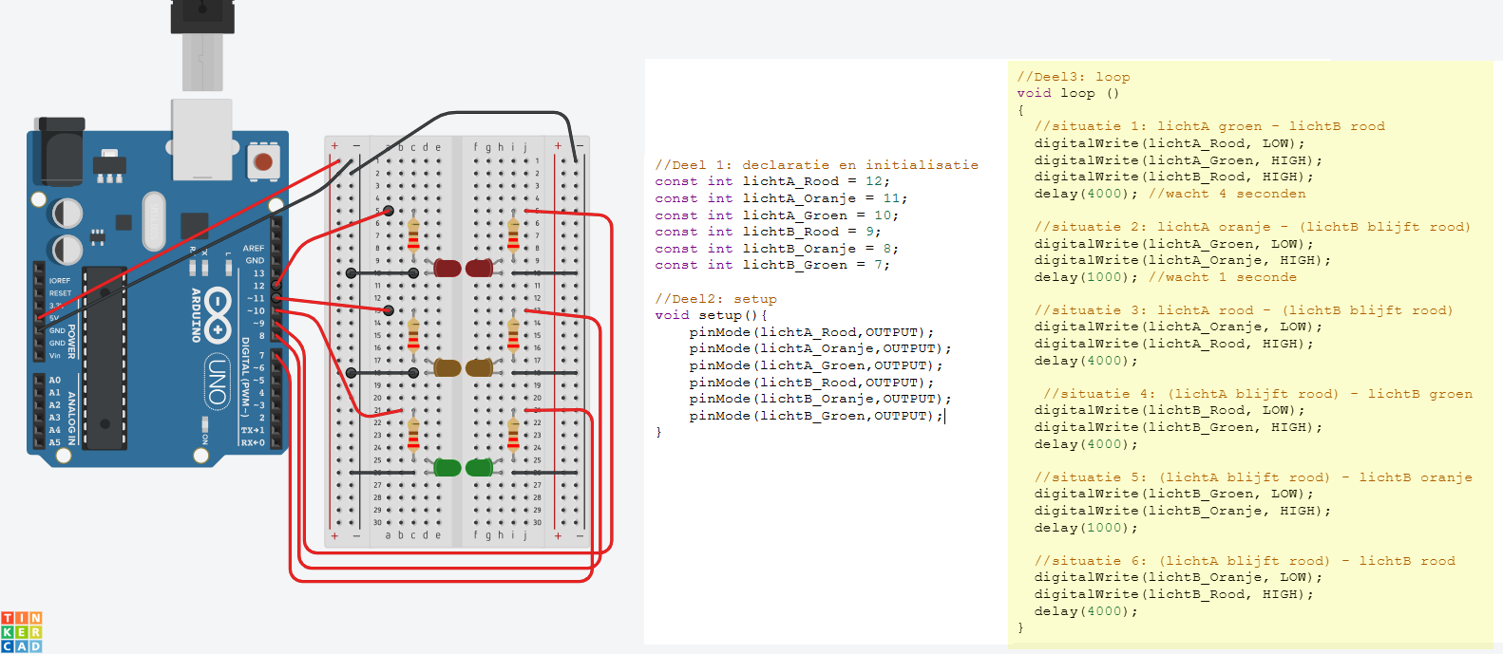Image resolution: width=1503 pixels, height=654 pixels.
Task: Click the right green LED
Action: pyautogui.click(x=480, y=467)
